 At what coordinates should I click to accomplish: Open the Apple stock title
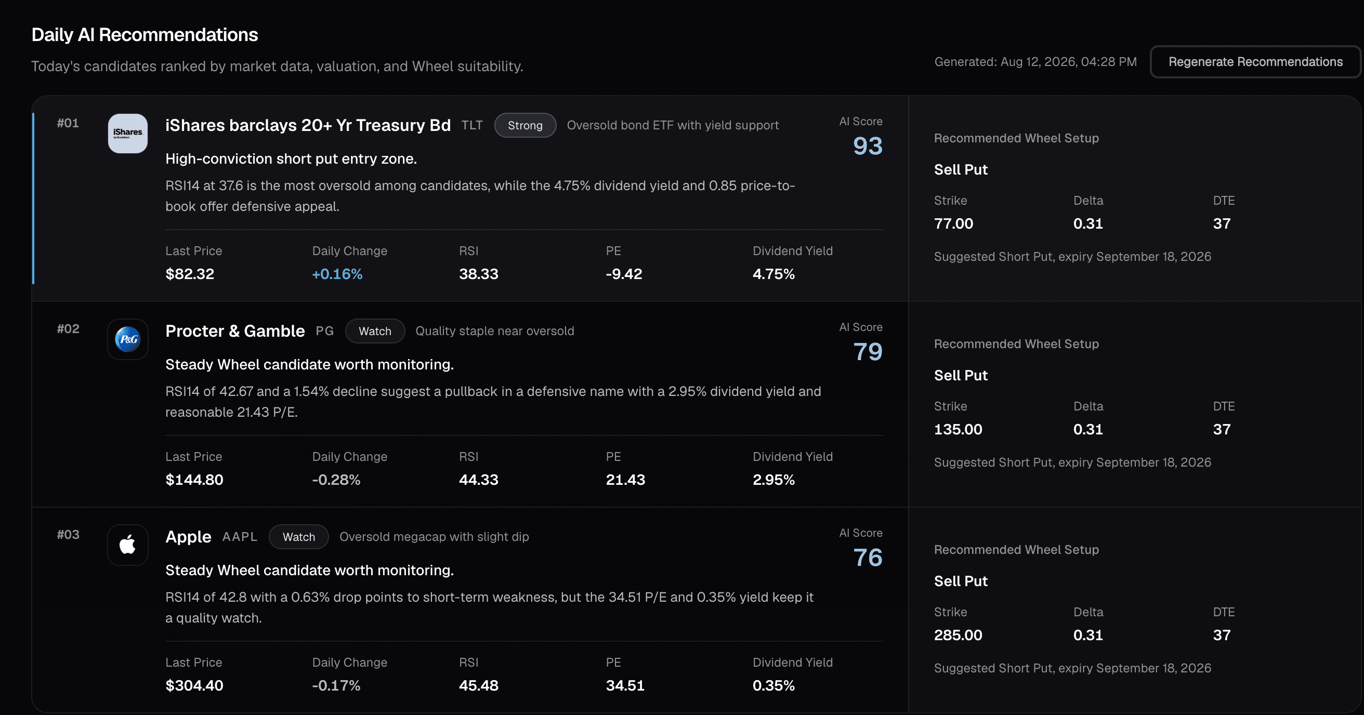[189, 537]
